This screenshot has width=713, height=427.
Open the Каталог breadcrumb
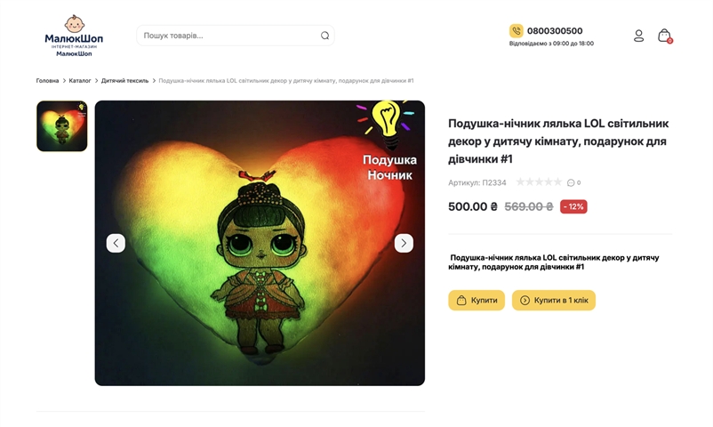point(80,80)
